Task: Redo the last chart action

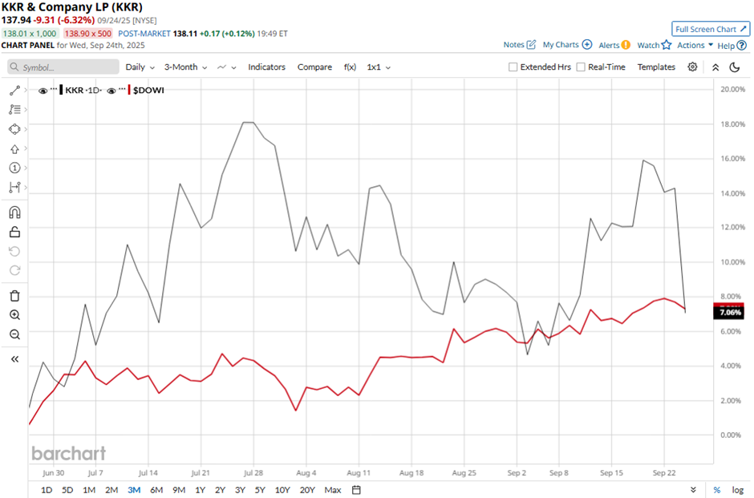Action: coord(14,270)
